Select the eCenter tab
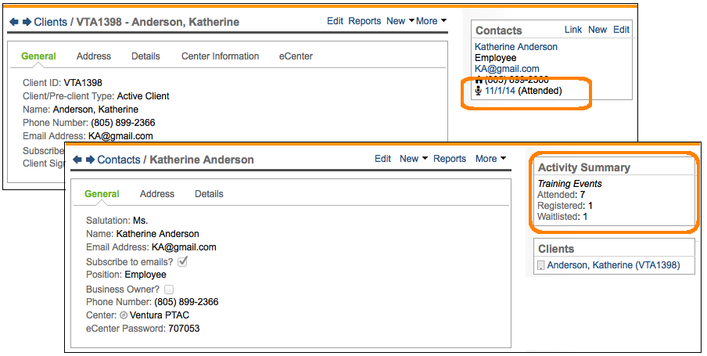Viewport: 707px width, 356px height. coord(296,56)
